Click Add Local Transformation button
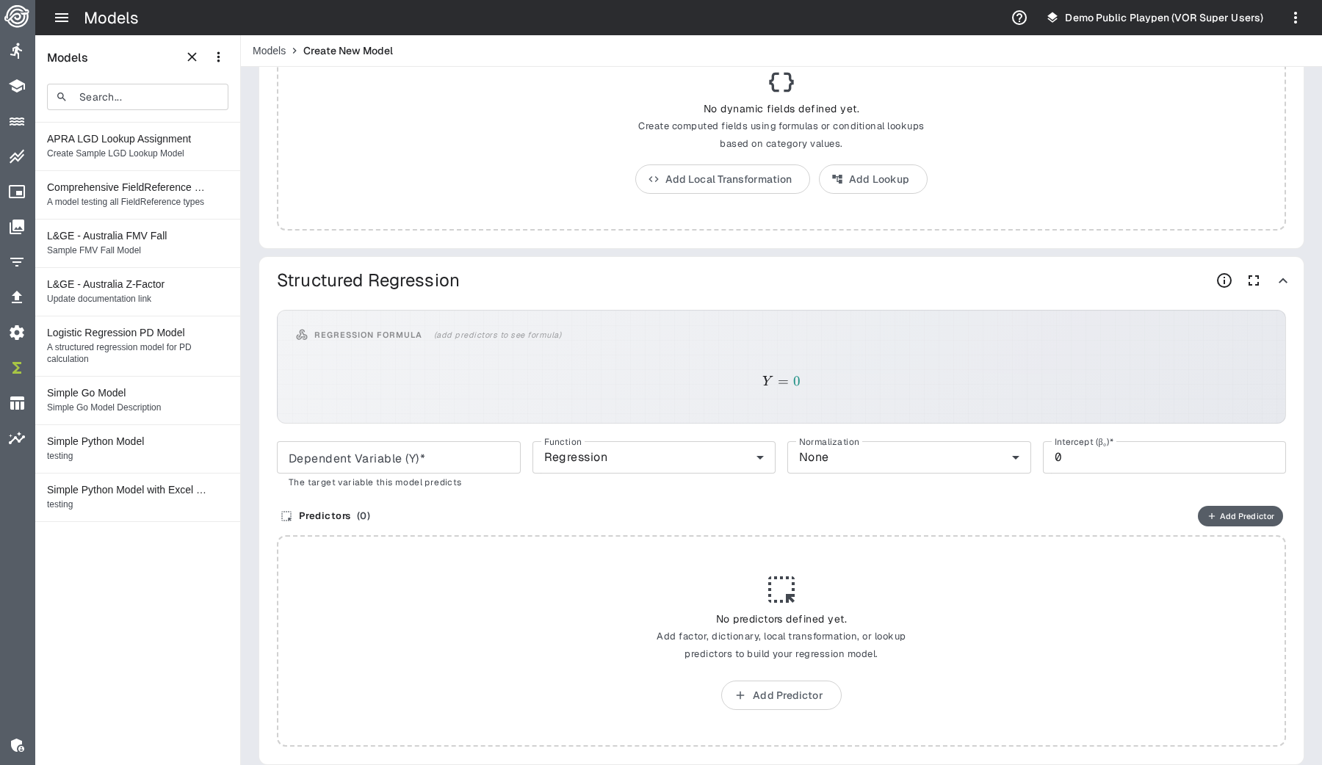Screen dimensions: 1322x765 coord(722,179)
